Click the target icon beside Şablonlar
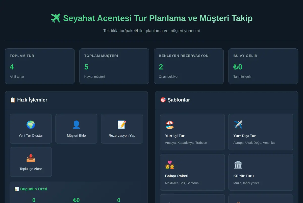This screenshot has height=203, width=303. [163, 100]
